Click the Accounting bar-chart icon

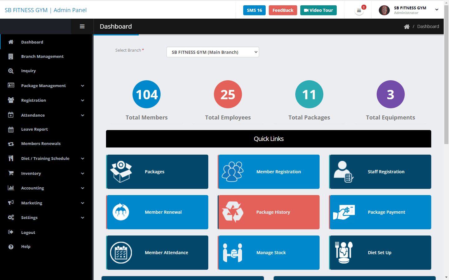click(x=11, y=188)
